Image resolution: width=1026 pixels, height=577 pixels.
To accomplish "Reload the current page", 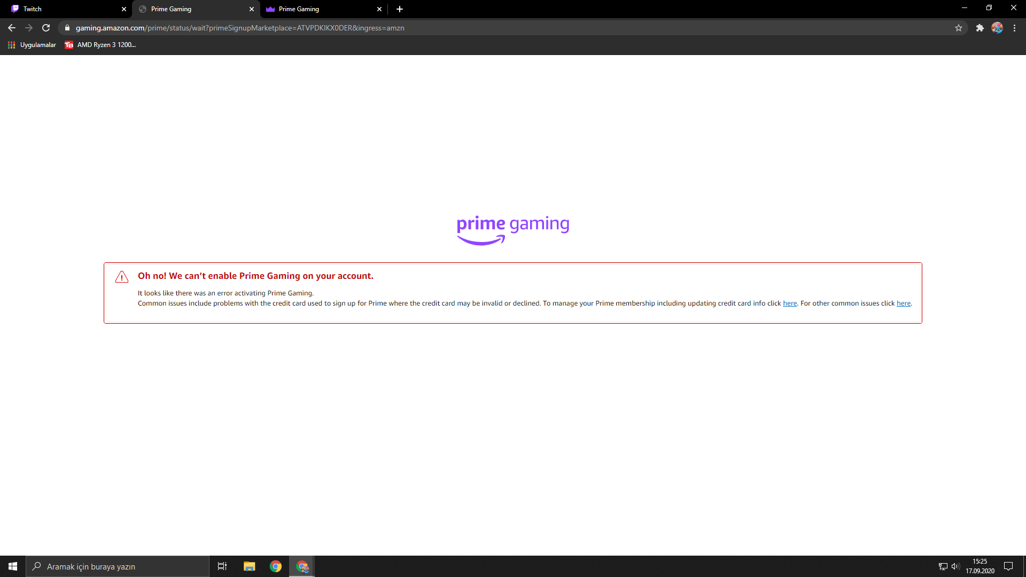I will (46, 28).
